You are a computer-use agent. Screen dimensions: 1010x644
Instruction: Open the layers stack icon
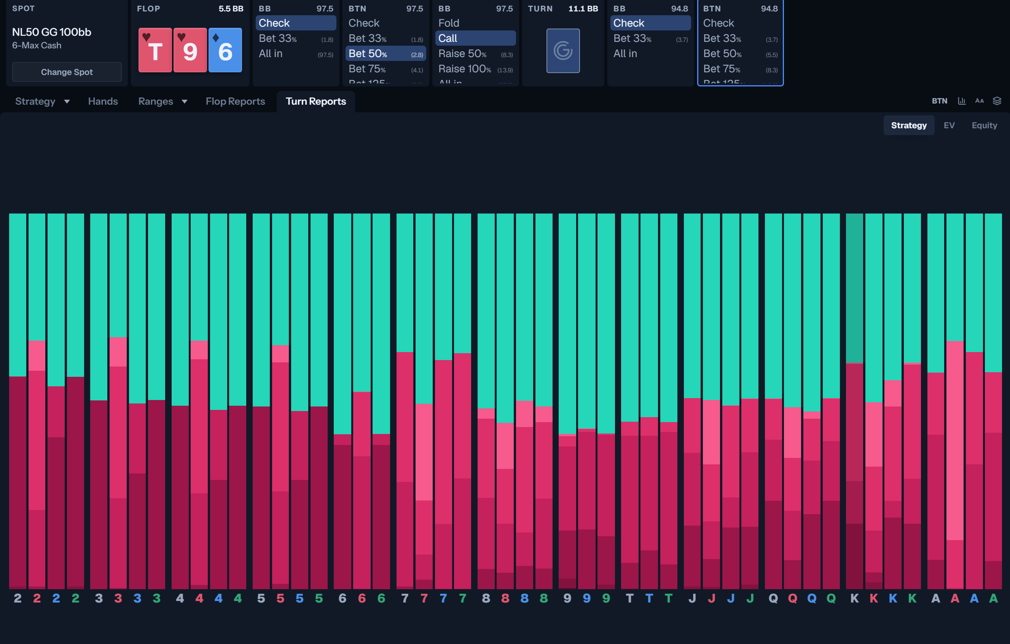click(997, 101)
